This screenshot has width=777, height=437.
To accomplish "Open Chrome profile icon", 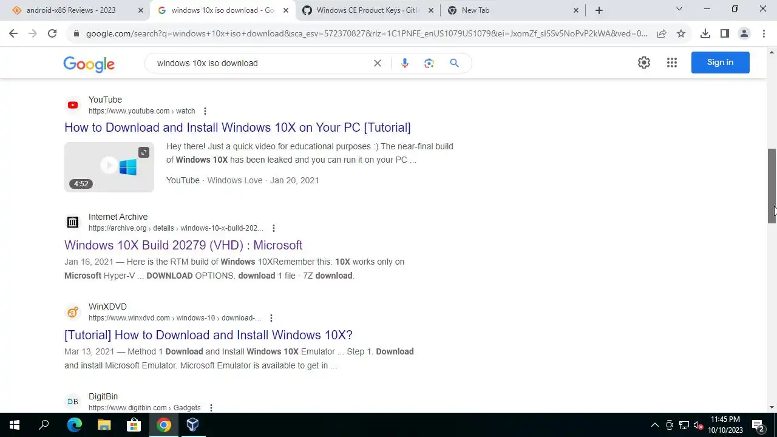I will click(x=744, y=34).
